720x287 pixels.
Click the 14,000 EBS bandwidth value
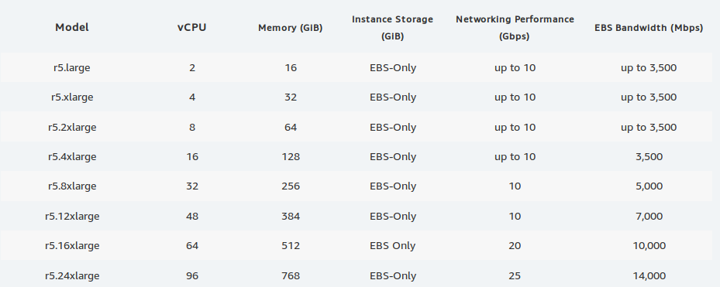click(649, 275)
